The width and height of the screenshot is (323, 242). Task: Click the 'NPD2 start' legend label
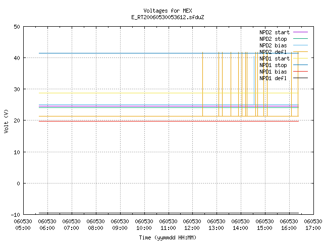pos(275,32)
